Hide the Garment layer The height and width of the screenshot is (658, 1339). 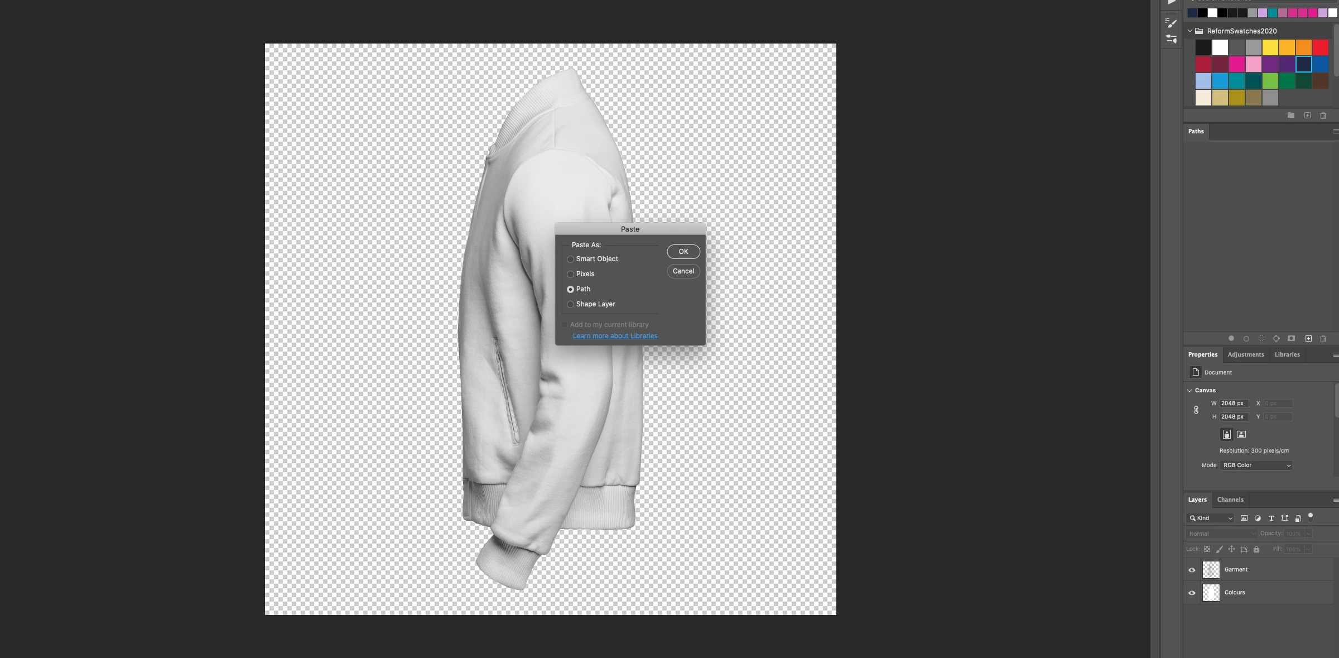click(1192, 570)
